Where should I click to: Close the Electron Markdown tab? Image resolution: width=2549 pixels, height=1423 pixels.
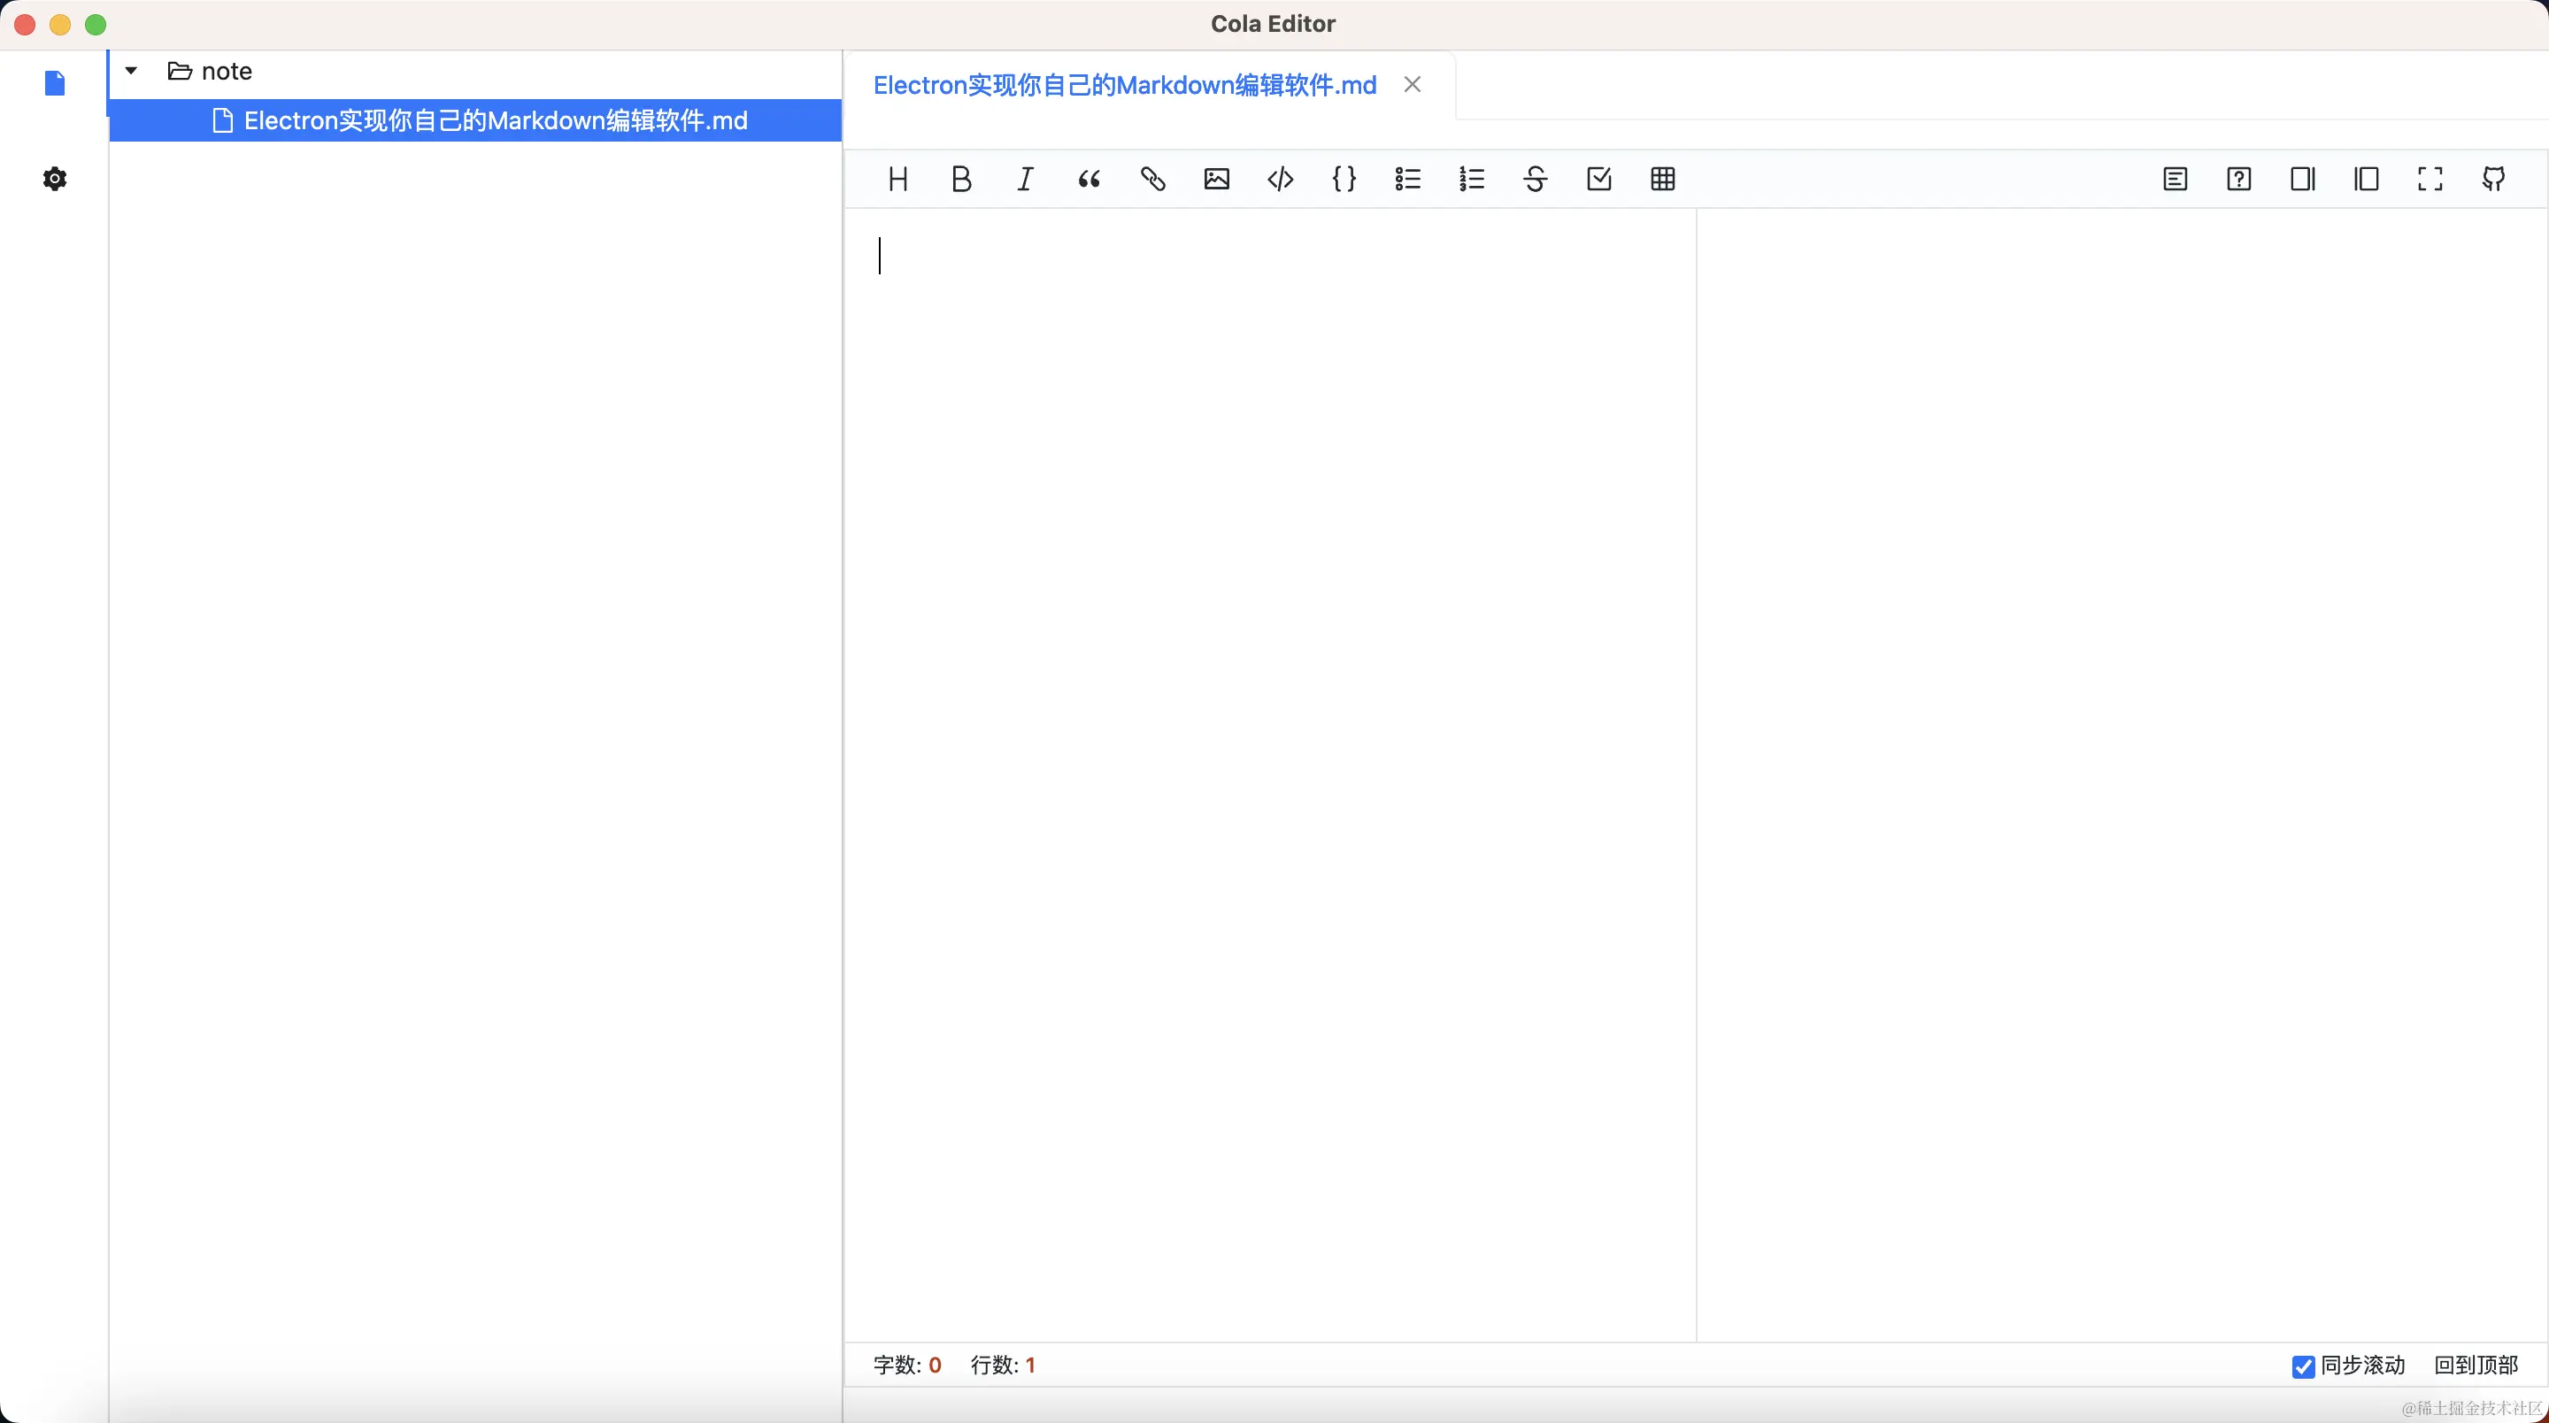[1412, 85]
